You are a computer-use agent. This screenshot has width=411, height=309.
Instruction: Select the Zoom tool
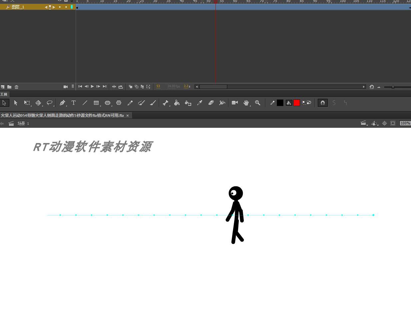(x=257, y=103)
